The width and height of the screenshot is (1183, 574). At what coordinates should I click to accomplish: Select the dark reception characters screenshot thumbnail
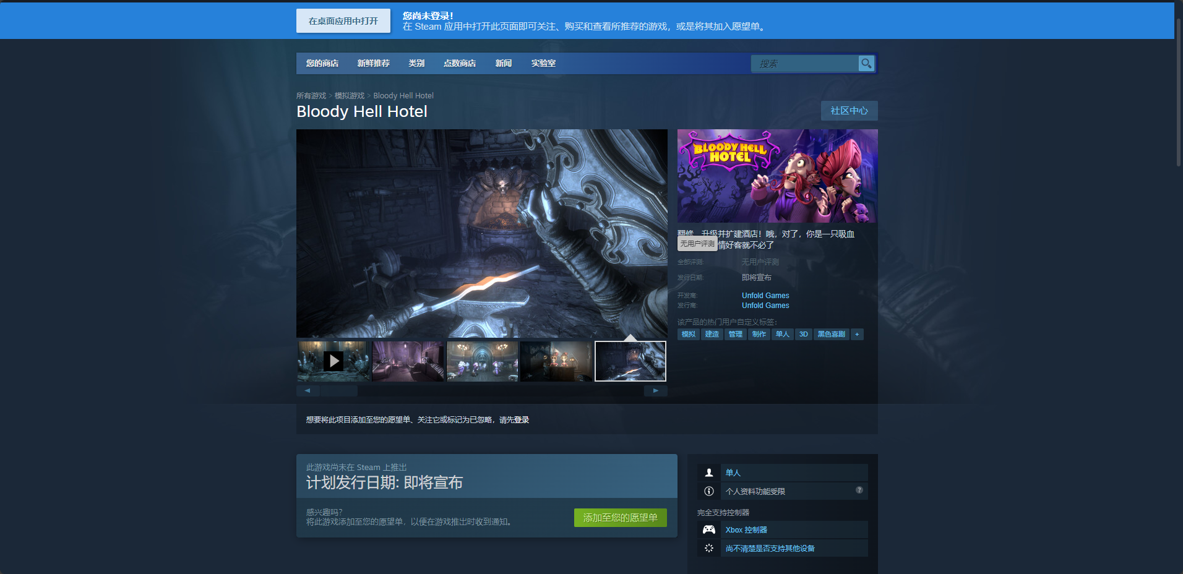coord(557,361)
